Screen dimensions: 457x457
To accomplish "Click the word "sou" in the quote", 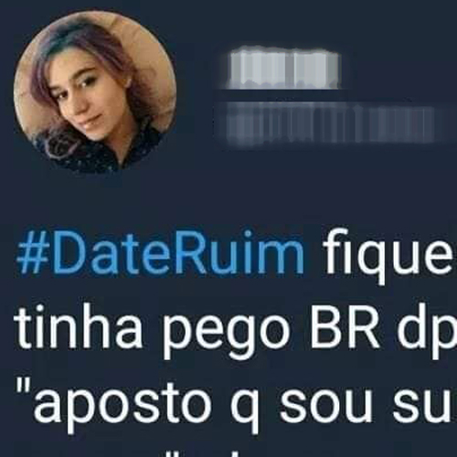I will tap(326, 409).
